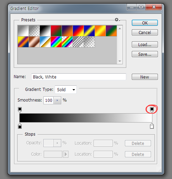Select the Foreground to Background preset
The height and width of the screenshot is (179, 172).
click(23, 31)
